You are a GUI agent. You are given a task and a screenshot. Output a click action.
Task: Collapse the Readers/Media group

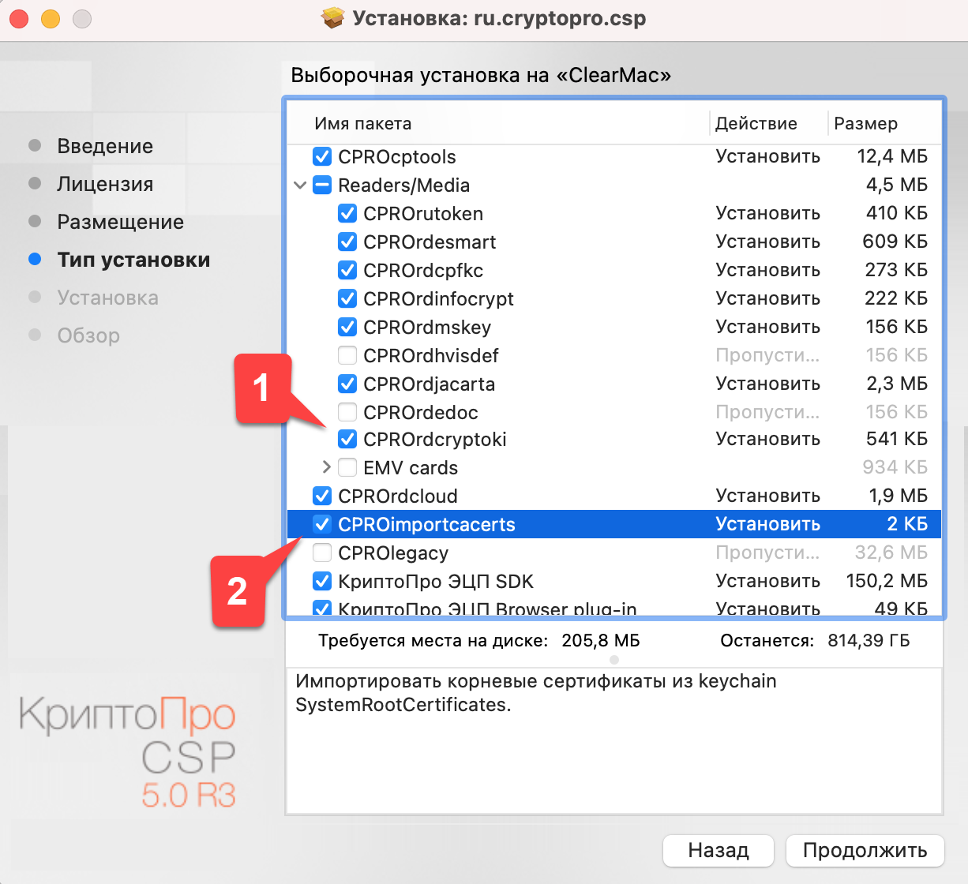(300, 185)
